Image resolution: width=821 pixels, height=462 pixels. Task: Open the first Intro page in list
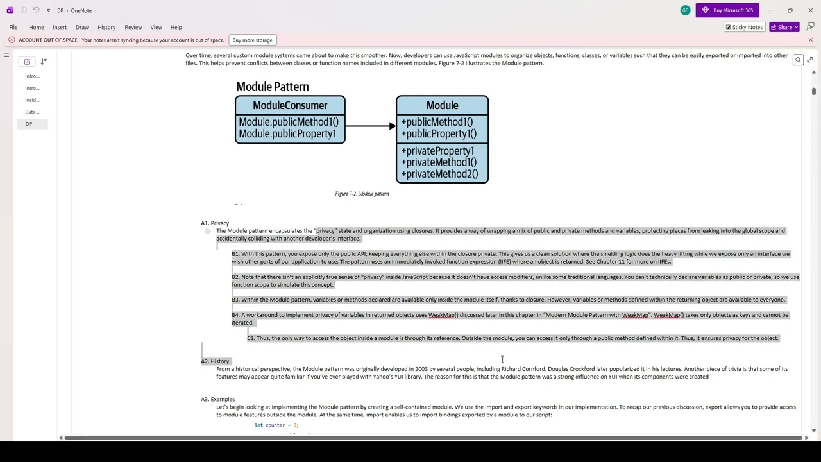point(32,76)
